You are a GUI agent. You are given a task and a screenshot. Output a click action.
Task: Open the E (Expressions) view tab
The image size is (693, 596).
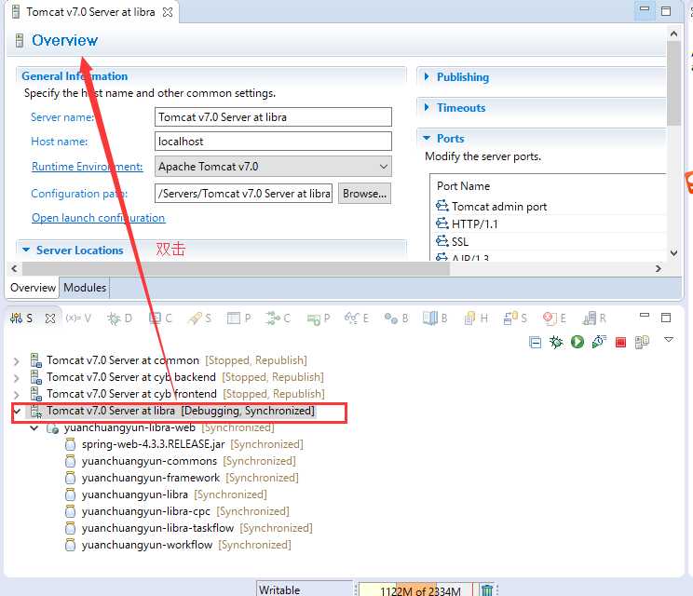click(x=357, y=318)
